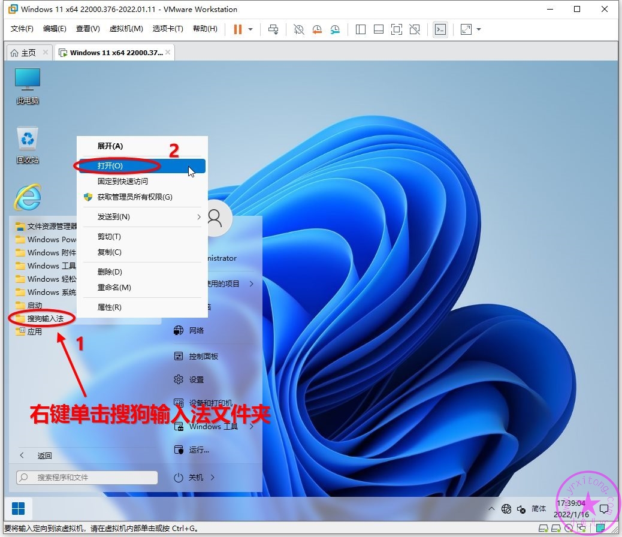Click the send Ctrl+Alt+Del toolbar icon
Image resolution: width=622 pixels, height=537 pixels.
point(273,29)
